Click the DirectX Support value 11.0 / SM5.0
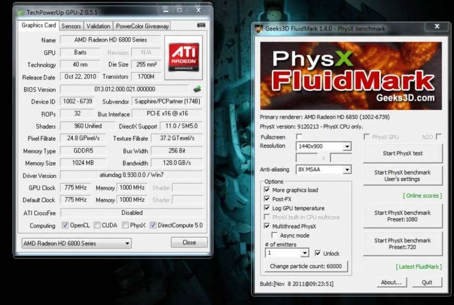The height and width of the screenshot is (305, 454). [181, 126]
